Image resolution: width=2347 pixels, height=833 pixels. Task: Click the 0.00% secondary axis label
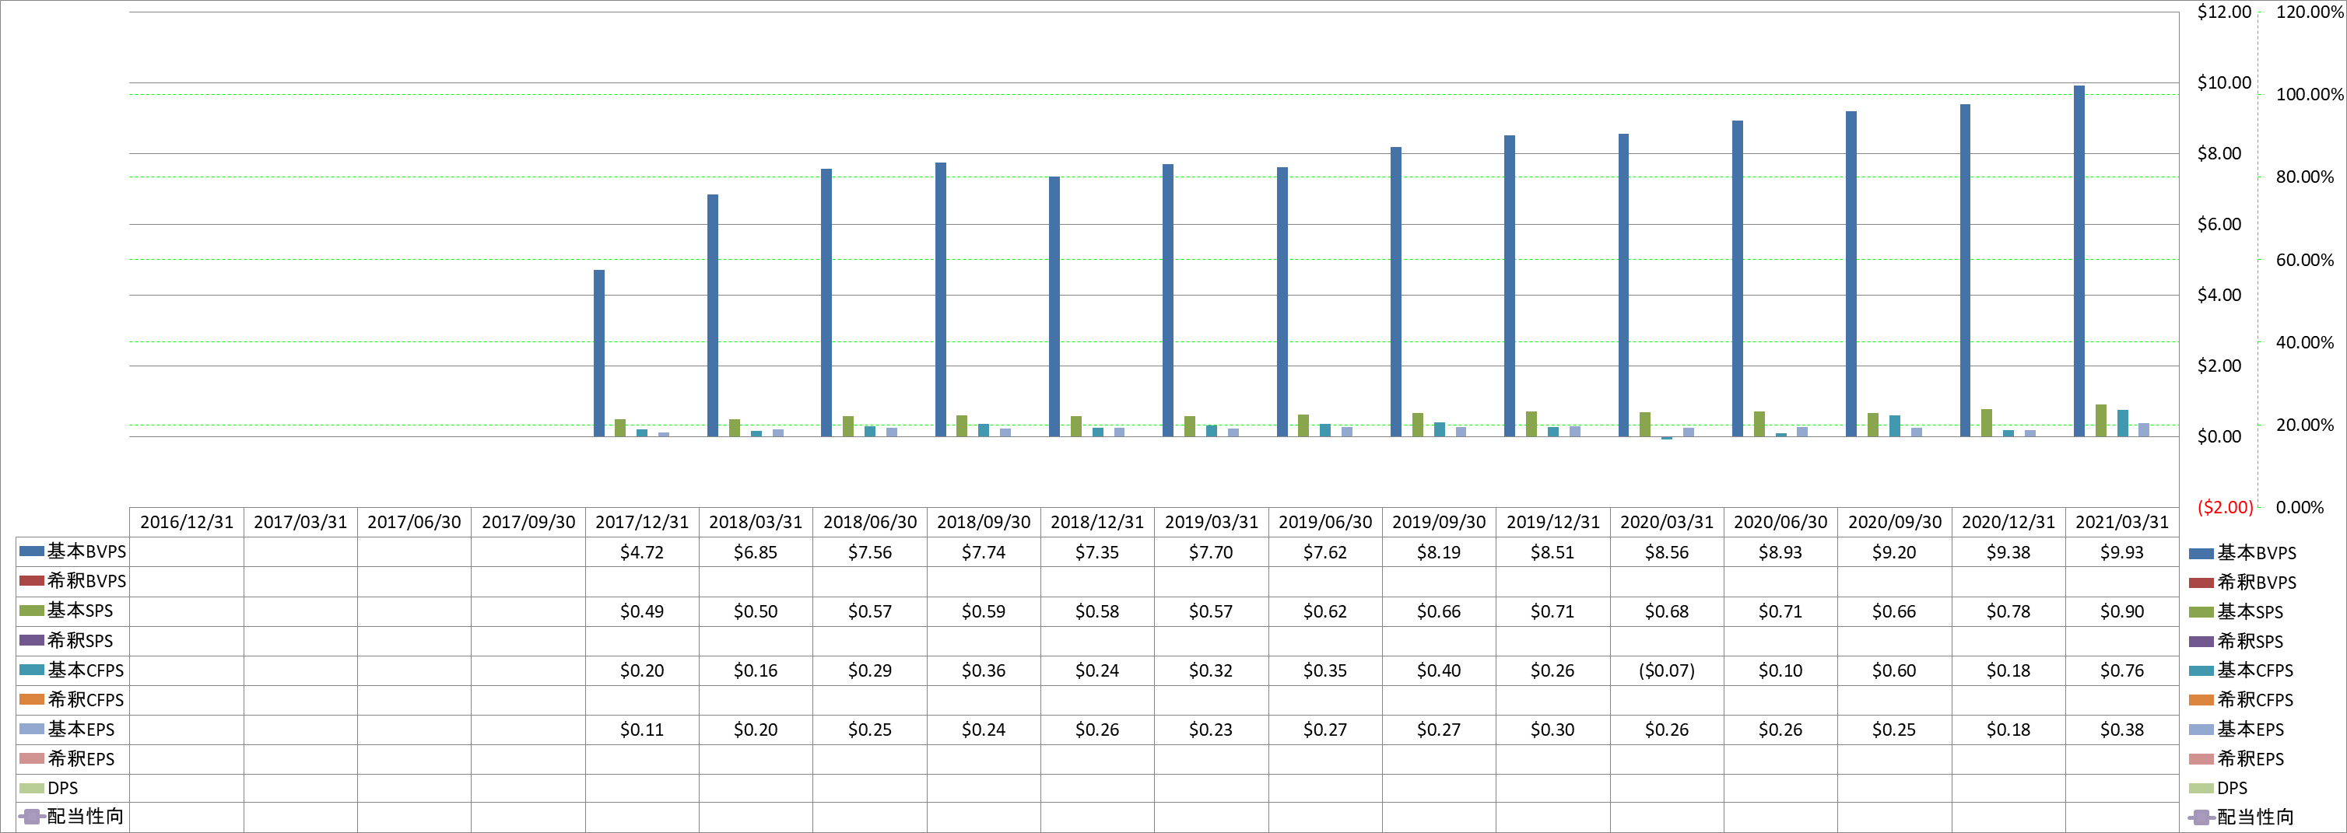coord(2300,507)
